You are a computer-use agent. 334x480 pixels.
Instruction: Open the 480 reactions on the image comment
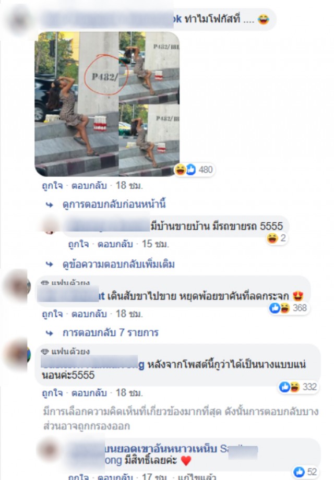pyautogui.click(x=195, y=170)
